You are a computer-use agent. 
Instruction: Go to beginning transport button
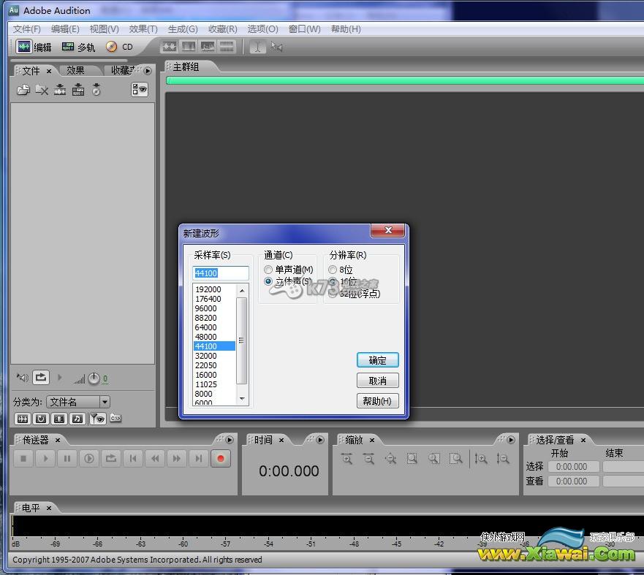click(x=133, y=458)
